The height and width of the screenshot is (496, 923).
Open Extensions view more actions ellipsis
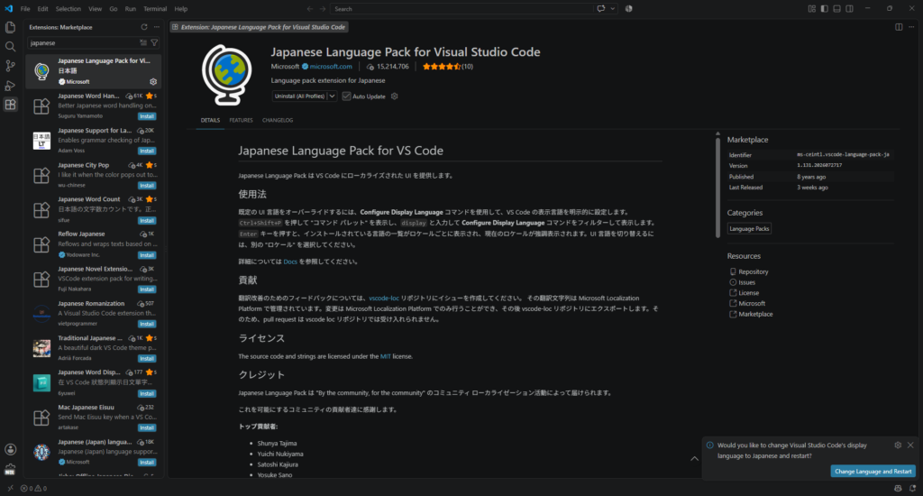click(157, 27)
